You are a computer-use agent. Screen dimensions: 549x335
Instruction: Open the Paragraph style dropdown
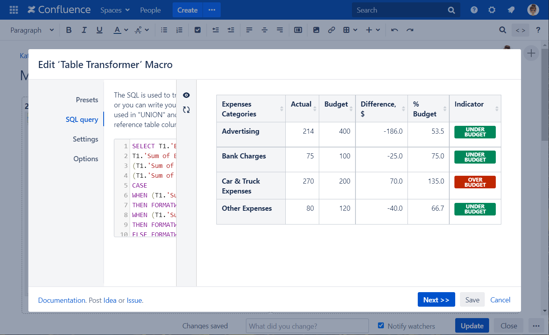pyautogui.click(x=32, y=30)
